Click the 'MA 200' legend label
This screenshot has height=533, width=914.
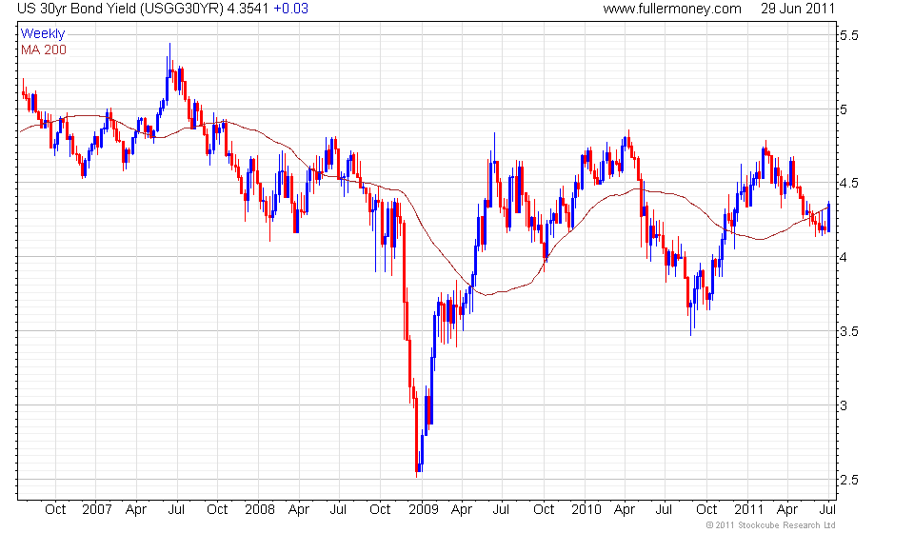tap(44, 50)
